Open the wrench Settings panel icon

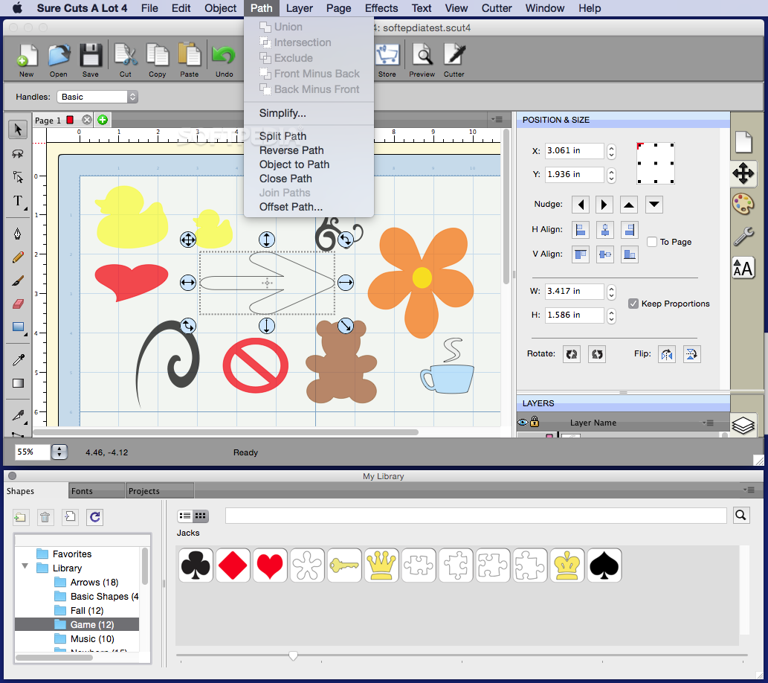click(x=743, y=237)
